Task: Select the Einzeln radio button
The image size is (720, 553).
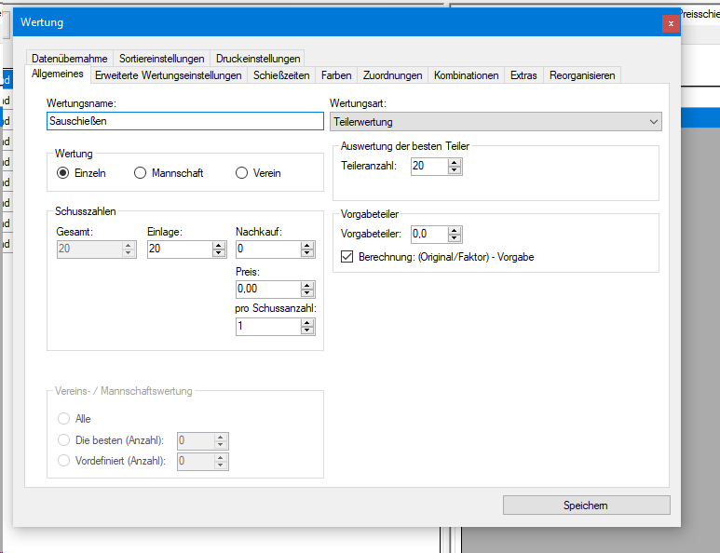Action: (63, 173)
